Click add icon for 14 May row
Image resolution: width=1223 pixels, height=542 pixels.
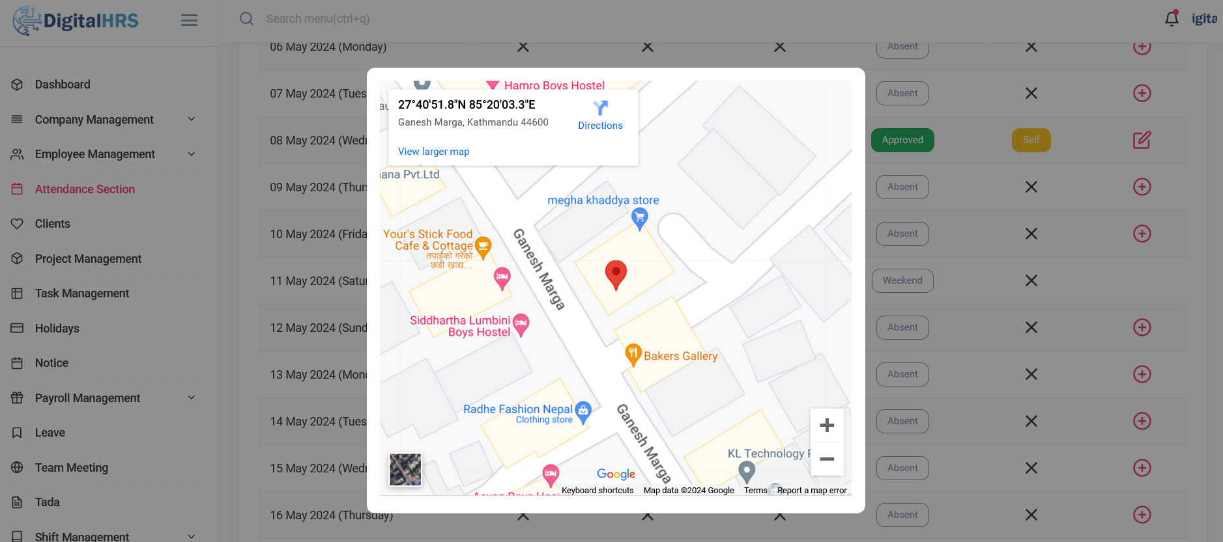1142,421
